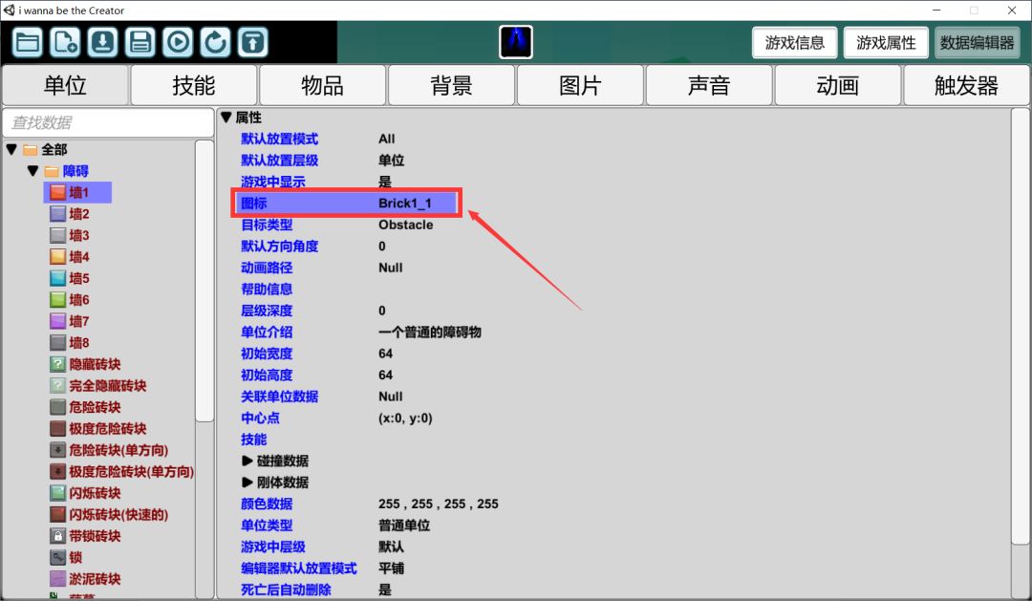Collapse the 属性 properties header
Screen dimensions: 1032x601
click(x=226, y=118)
